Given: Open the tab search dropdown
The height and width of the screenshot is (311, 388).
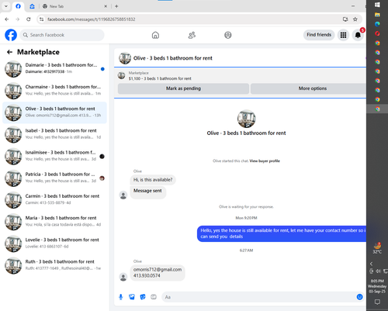Looking at the screenshot, I should click(x=6, y=6).
